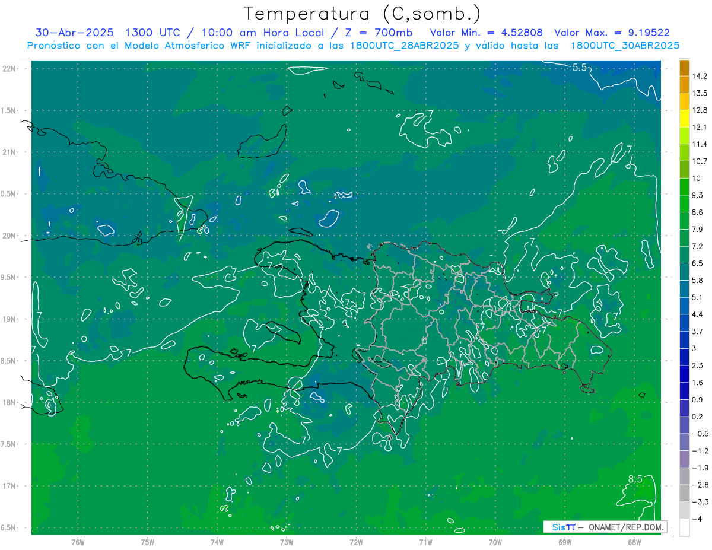
Task: Click colorbar value "10.7"
Action: point(700,161)
